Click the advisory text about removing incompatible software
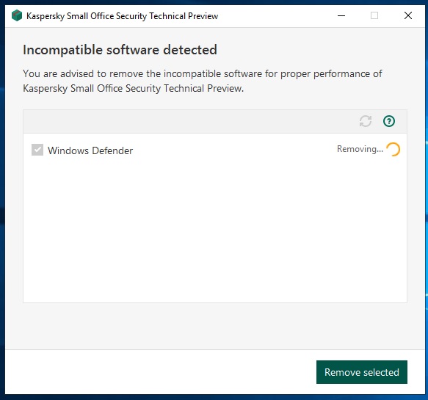The height and width of the screenshot is (400, 428). [x=203, y=81]
